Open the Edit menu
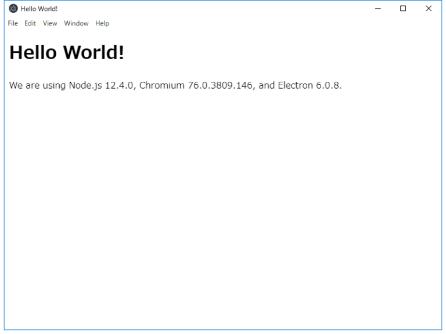 30,23
